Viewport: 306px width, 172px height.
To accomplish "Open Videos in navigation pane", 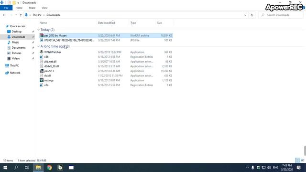I will (x=16, y=58).
